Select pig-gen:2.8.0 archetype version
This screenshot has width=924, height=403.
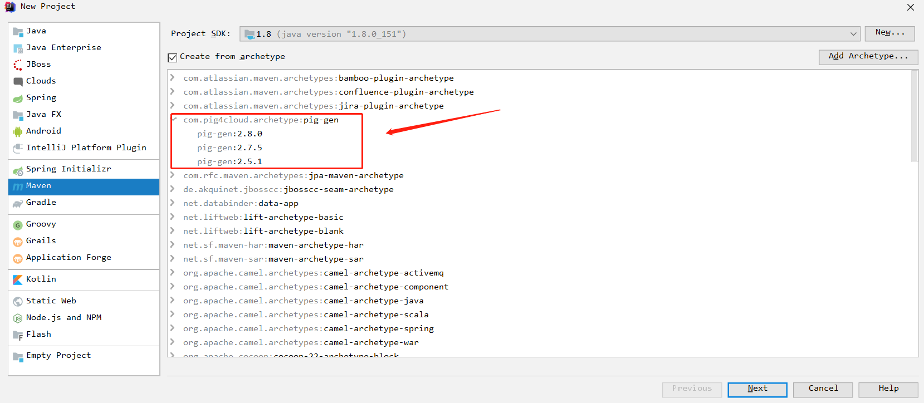[x=229, y=134]
